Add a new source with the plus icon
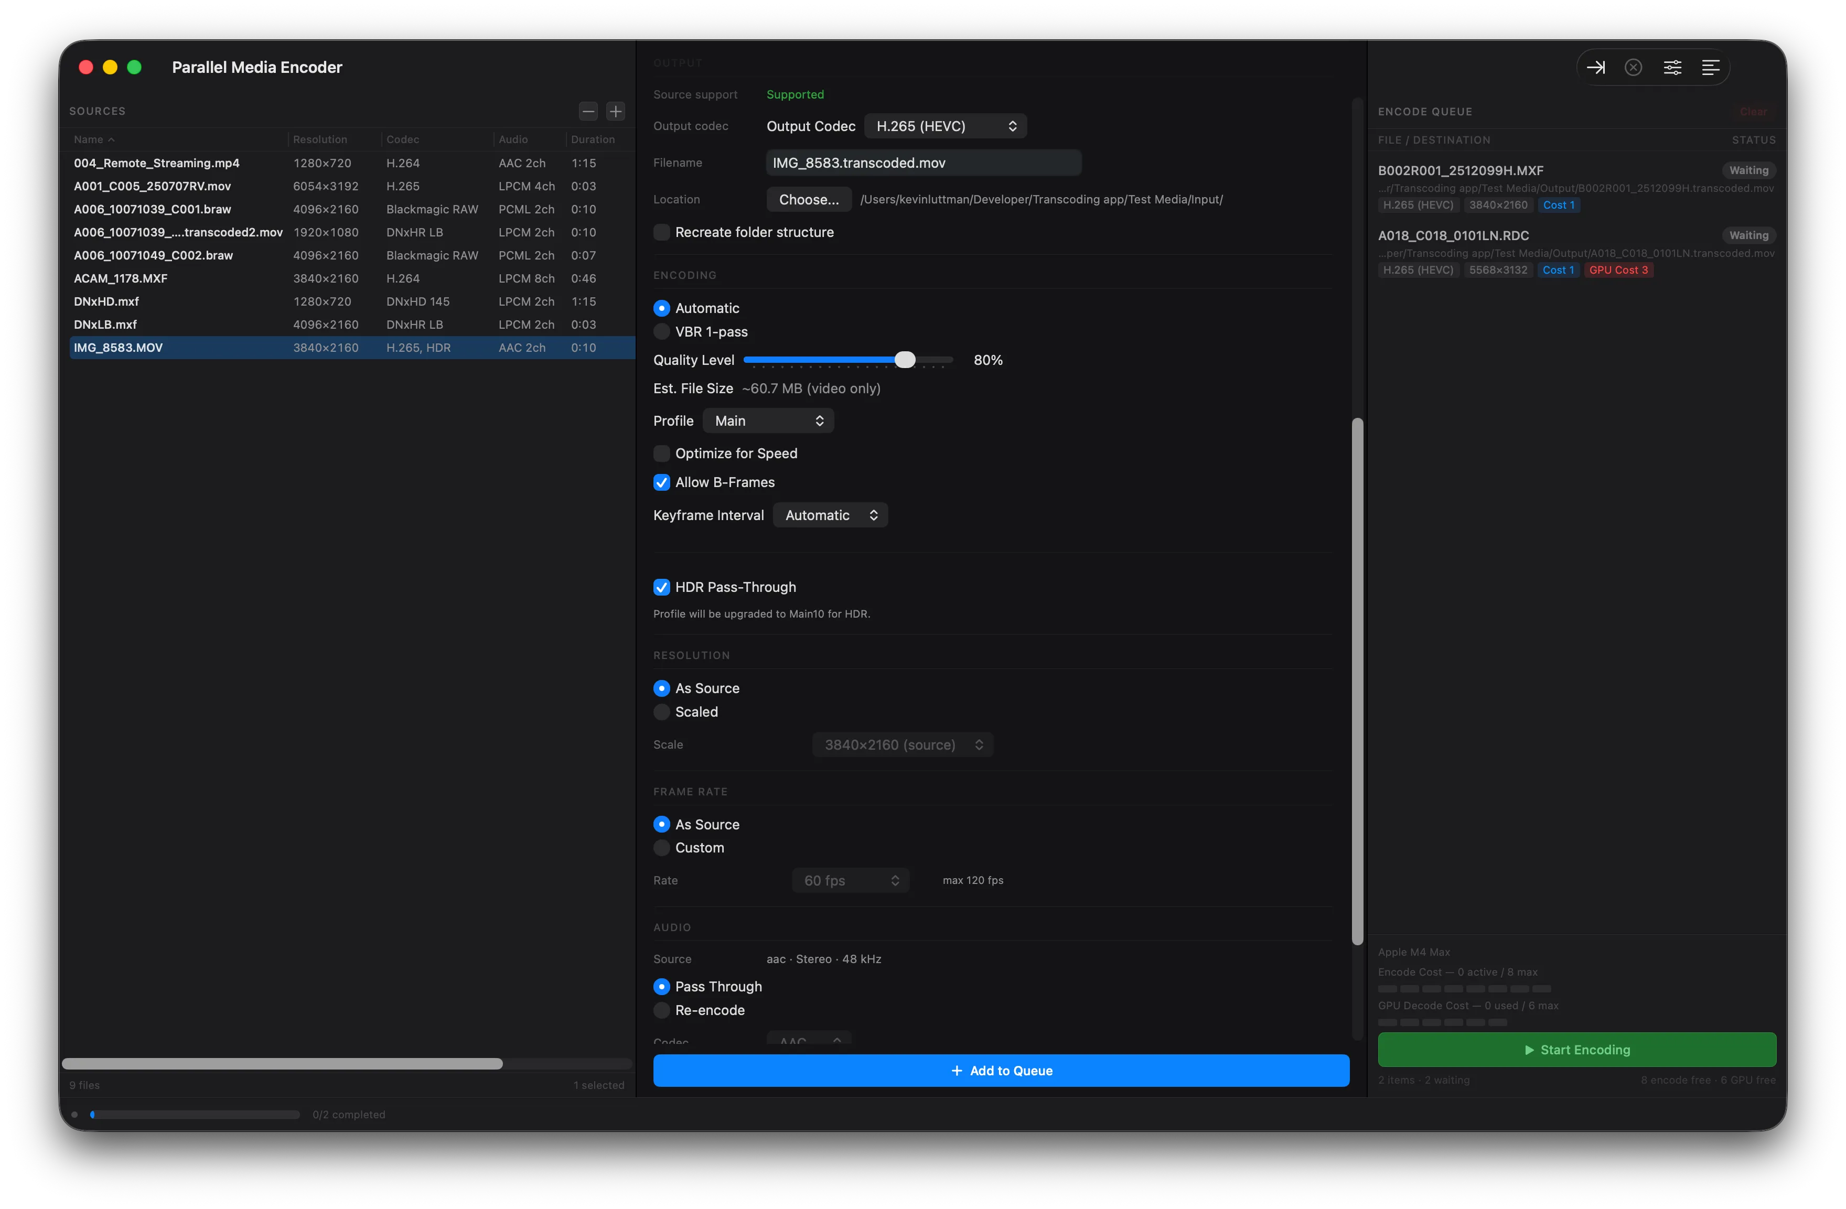This screenshot has width=1846, height=1209. click(615, 111)
